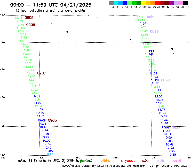The width and height of the screenshot is (191, 168).
Task: Click the gray 3 ft color swatch
Action: [x=111, y=3]
